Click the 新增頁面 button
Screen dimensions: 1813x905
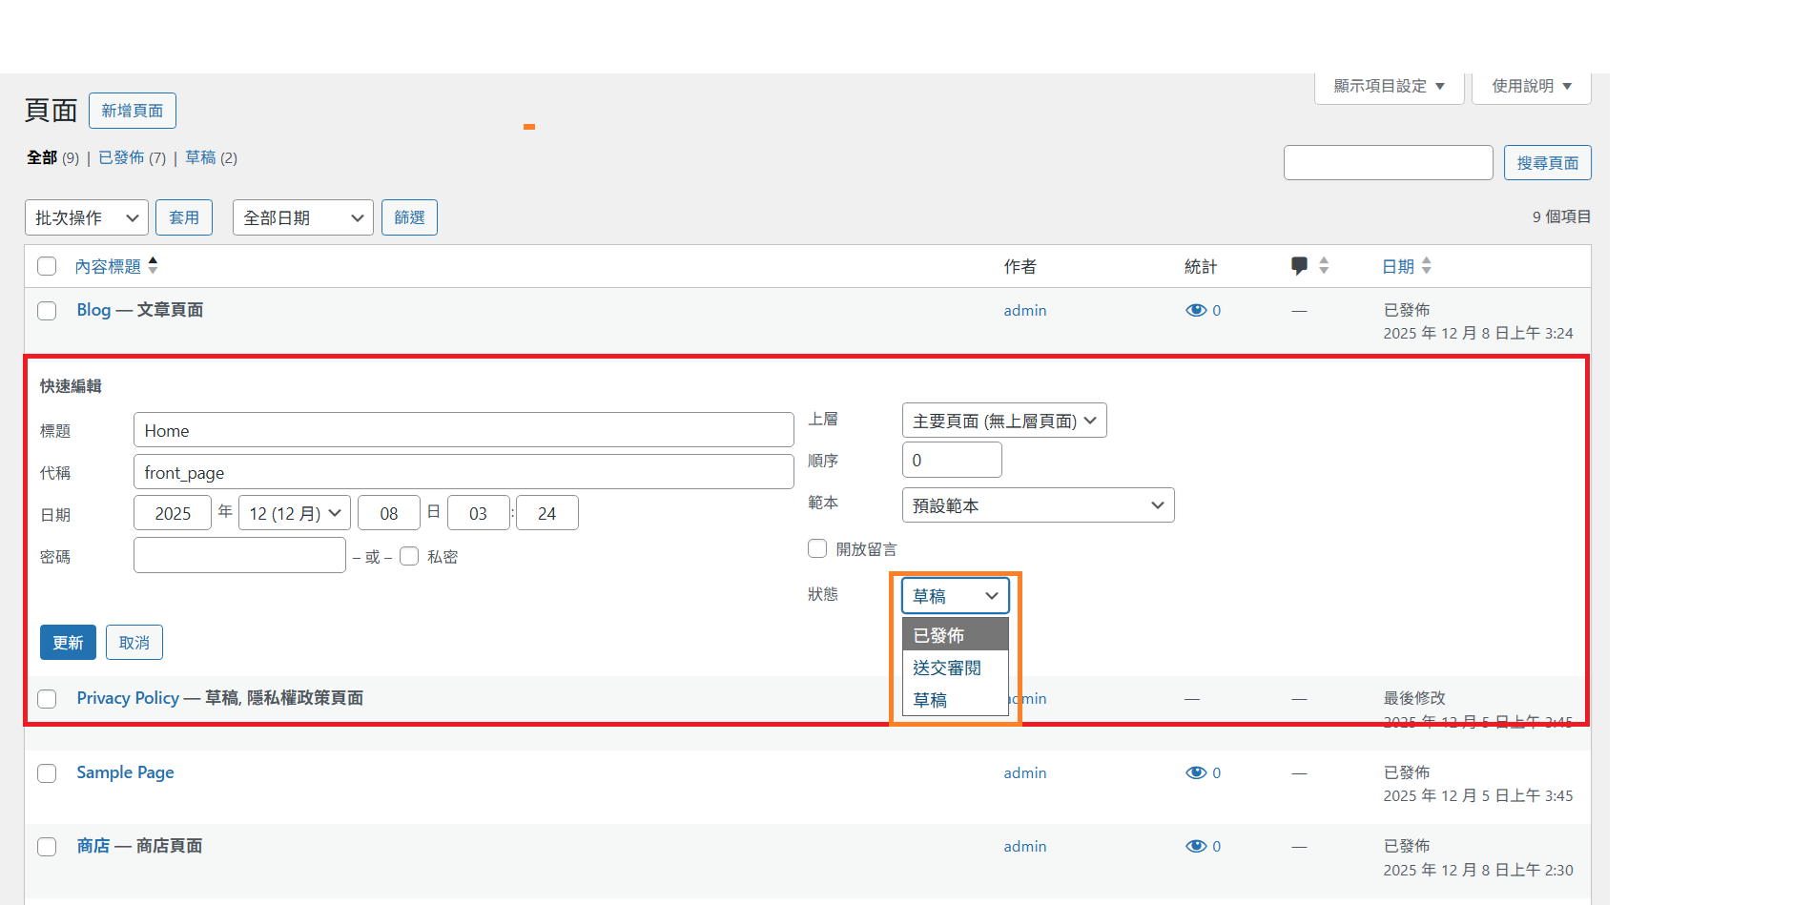point(133,111)
